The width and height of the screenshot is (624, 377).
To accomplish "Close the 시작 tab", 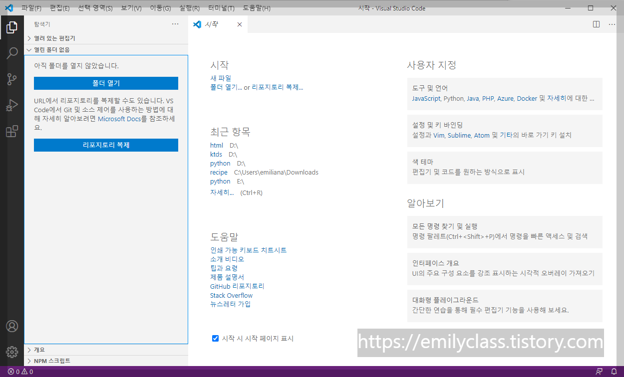I will pyautogui.click(x=240, y=24).
